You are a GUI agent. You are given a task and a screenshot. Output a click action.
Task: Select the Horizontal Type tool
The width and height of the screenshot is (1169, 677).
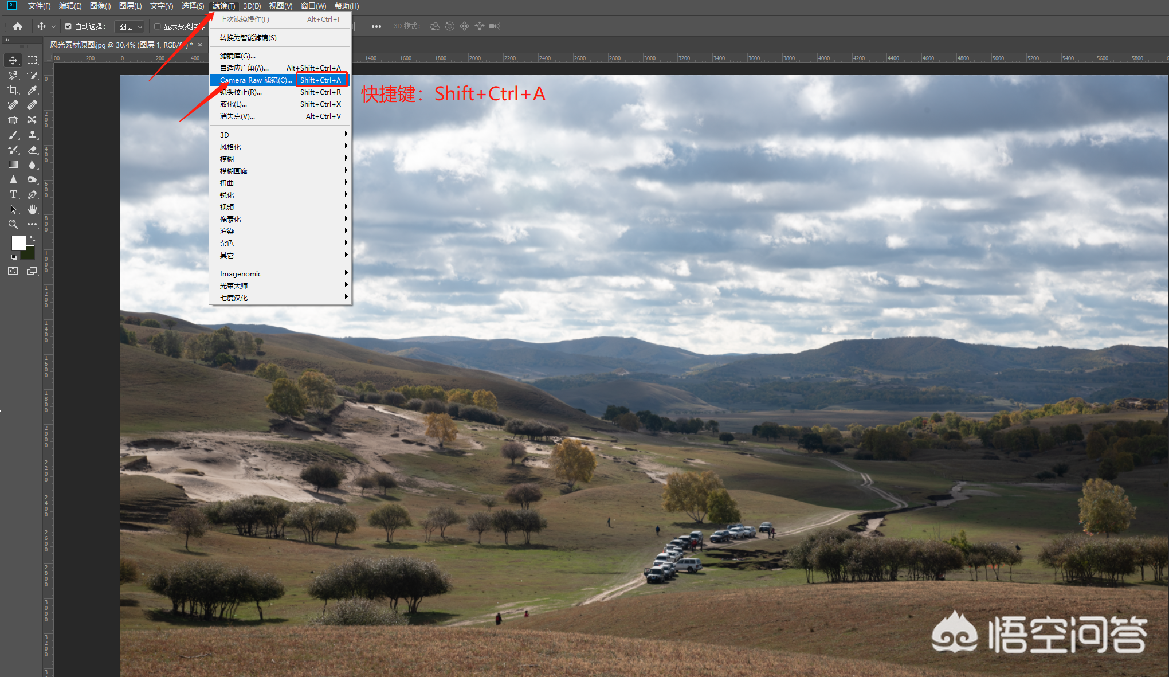[13, 194]
